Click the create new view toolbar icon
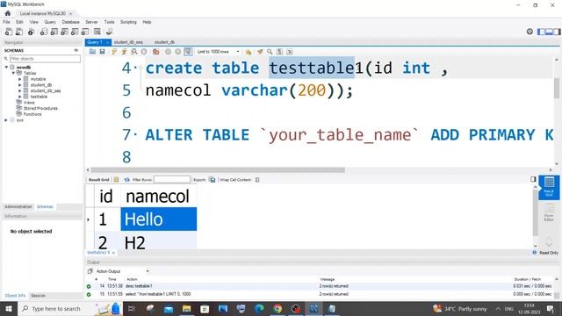562x316 pixels. tap(64, 32)
